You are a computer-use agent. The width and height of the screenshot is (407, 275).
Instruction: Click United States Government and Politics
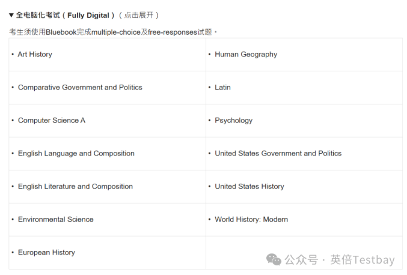(278, 154)
